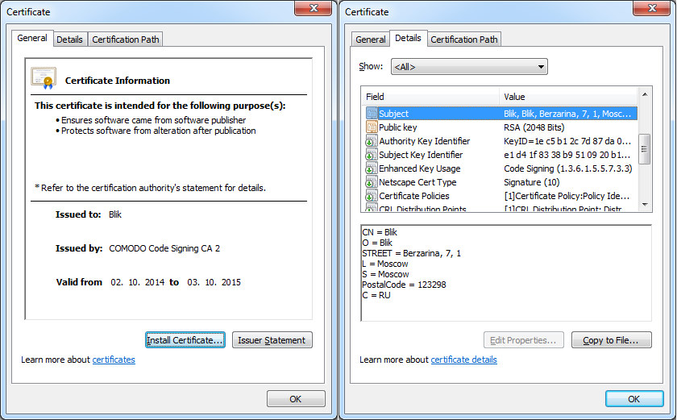This screenshot has width=677, height=420.
Task: Click the STREET = Berzarina, 7, 1 line
Action: (412, 253)
